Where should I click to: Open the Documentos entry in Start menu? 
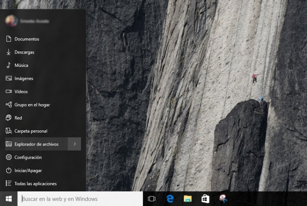click(x=43, y=39)
